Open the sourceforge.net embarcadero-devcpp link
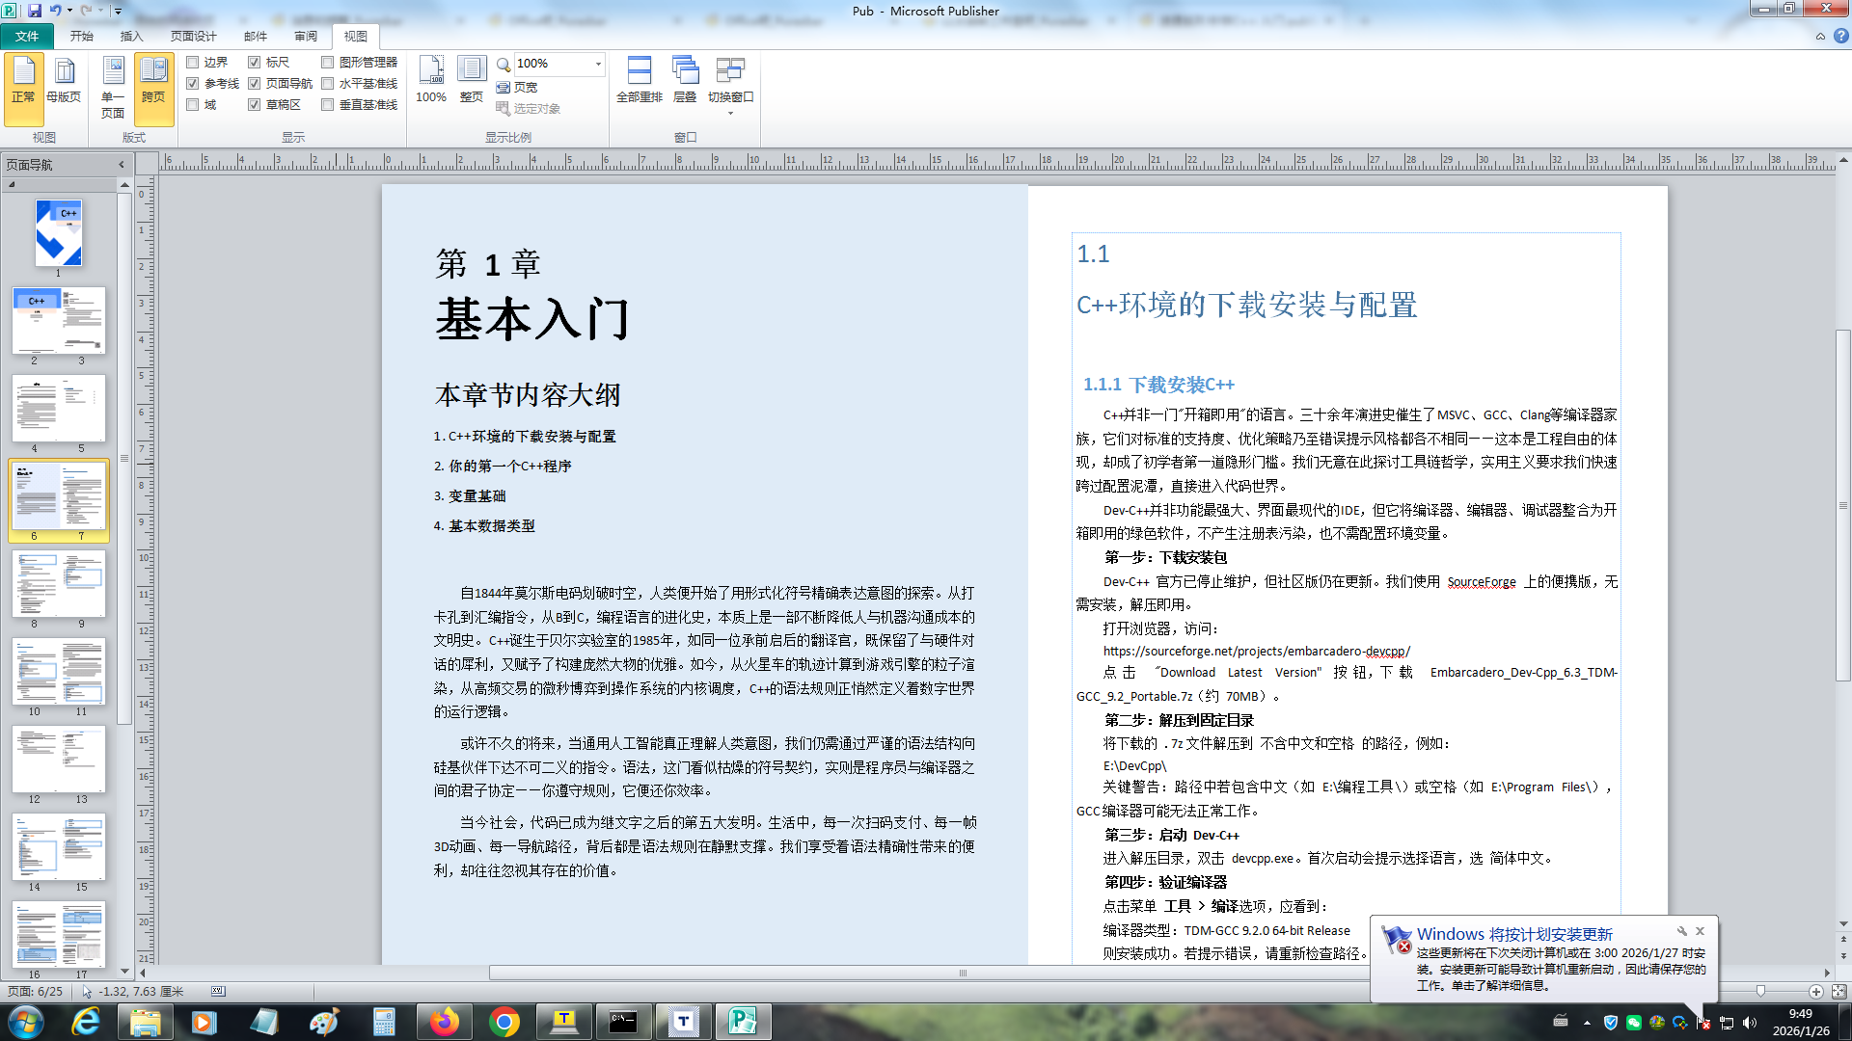Screen dimensions: 1852x1041 [1256, 651]
